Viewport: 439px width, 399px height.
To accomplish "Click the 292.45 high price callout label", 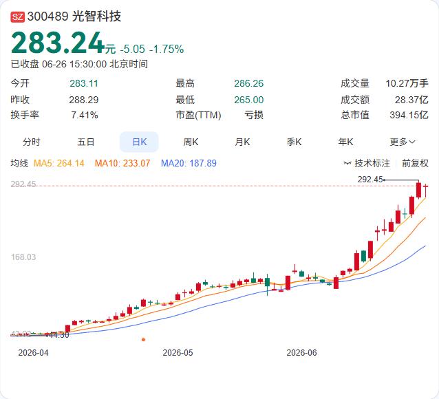I will tap(370, 179).
